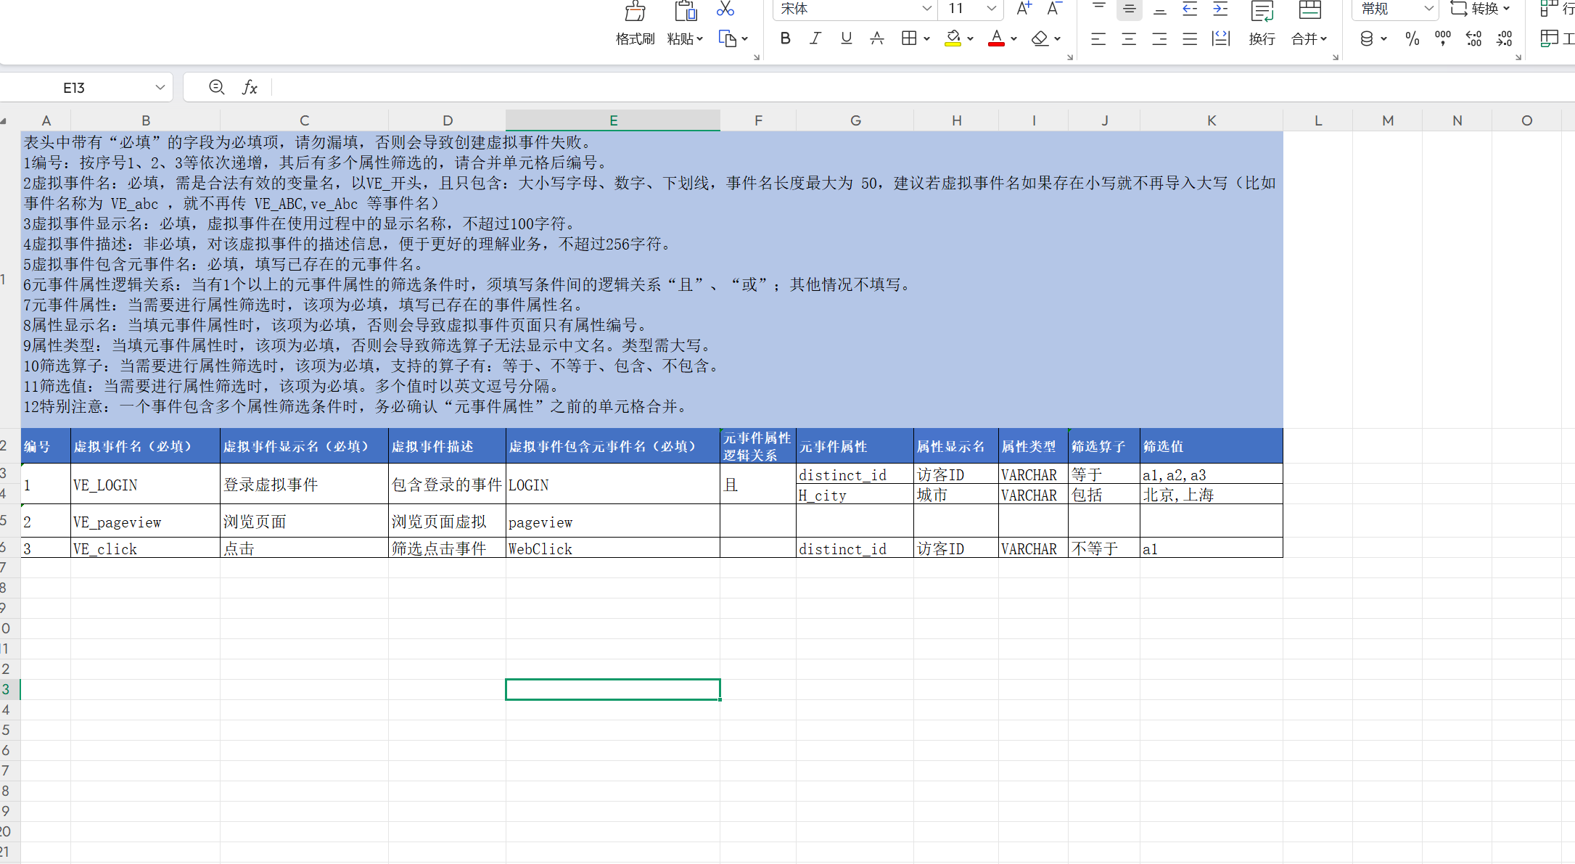Toggle bold formatting

(785, 38)
